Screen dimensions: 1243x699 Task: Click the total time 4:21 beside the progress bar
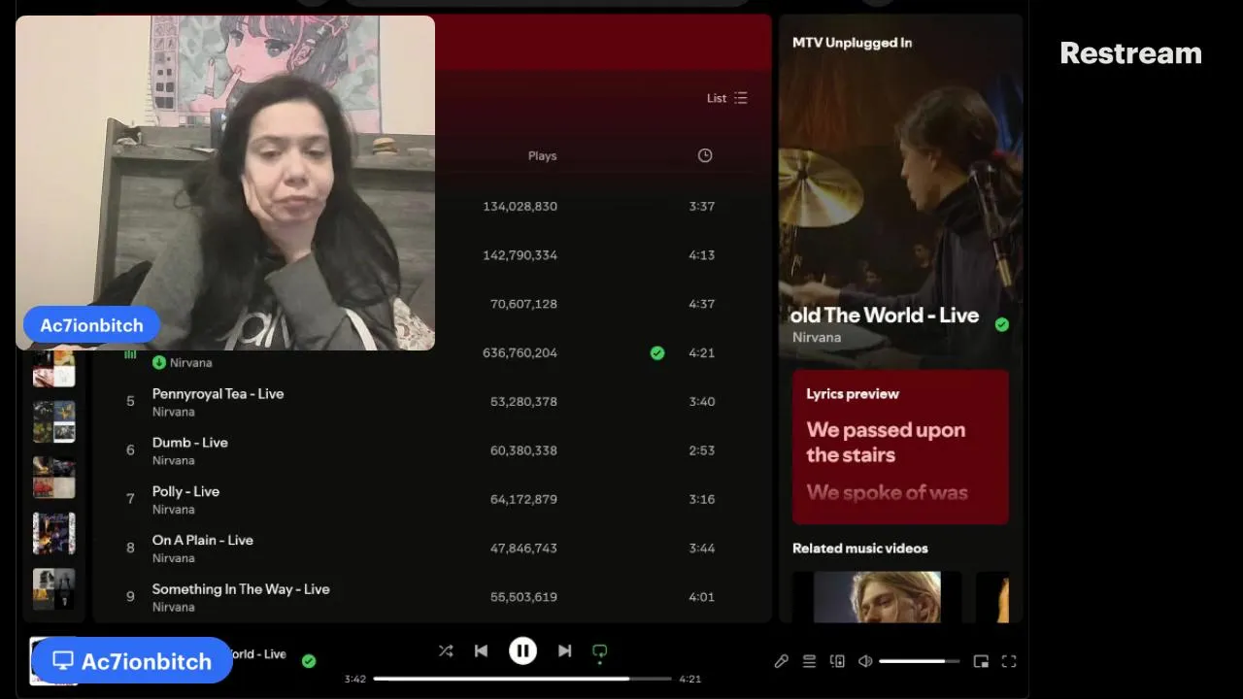tap(689, 679)
